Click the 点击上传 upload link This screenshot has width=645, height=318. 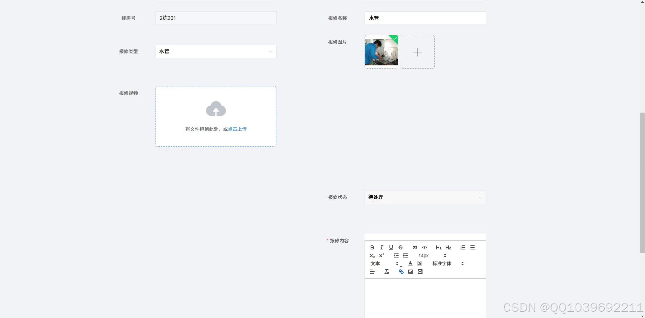tap(237, 129)
